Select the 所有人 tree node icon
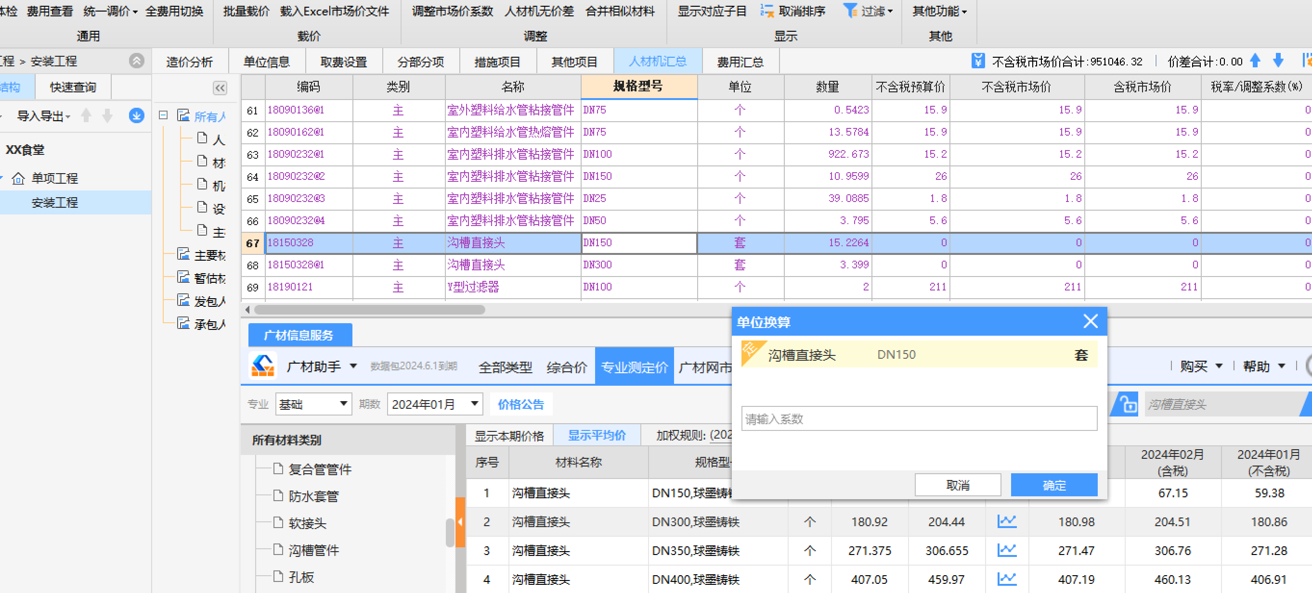This screenshot has height=593, width=1312. (x=183, y=115)
